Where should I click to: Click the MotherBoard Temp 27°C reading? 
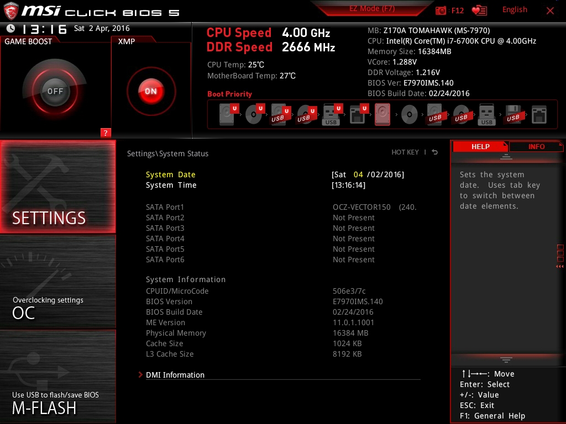click(x=251, y=76)
